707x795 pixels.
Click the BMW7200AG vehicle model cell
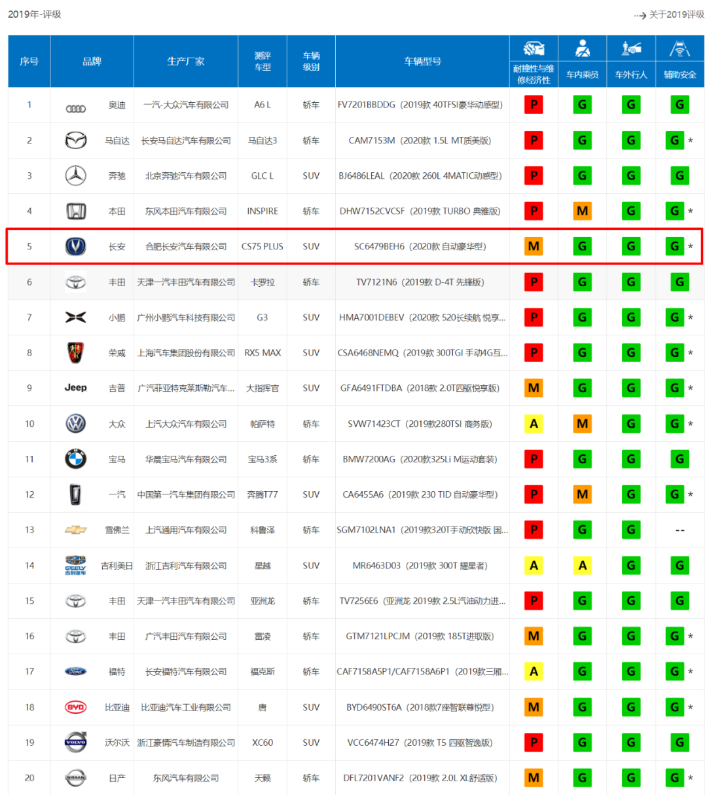click(422, 459)
